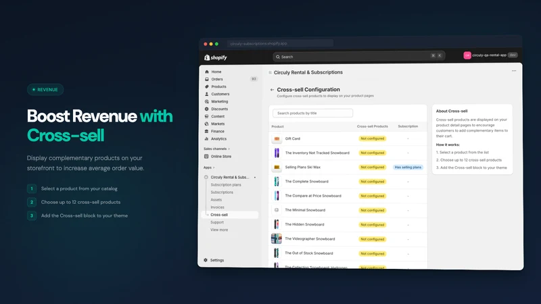Click the Analytics bar chart icon
The height and width of the screenshot is (304, 541).
point(207,139)
